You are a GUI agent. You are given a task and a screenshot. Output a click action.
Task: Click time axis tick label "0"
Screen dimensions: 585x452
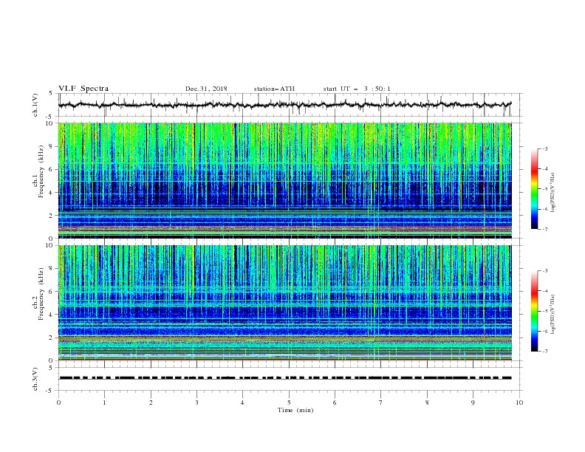[58, 403]
